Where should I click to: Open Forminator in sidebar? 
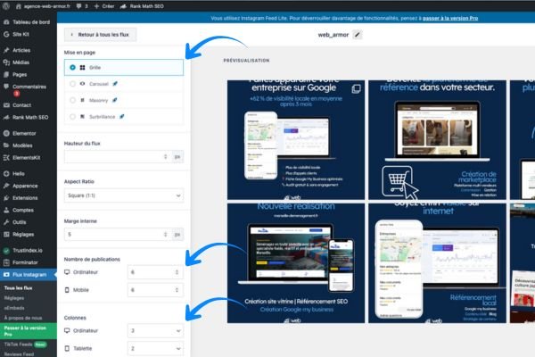point(28,262)
